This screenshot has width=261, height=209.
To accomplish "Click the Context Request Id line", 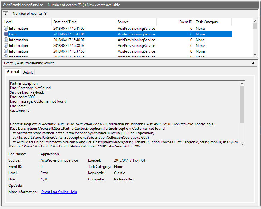I will point(113,124).
